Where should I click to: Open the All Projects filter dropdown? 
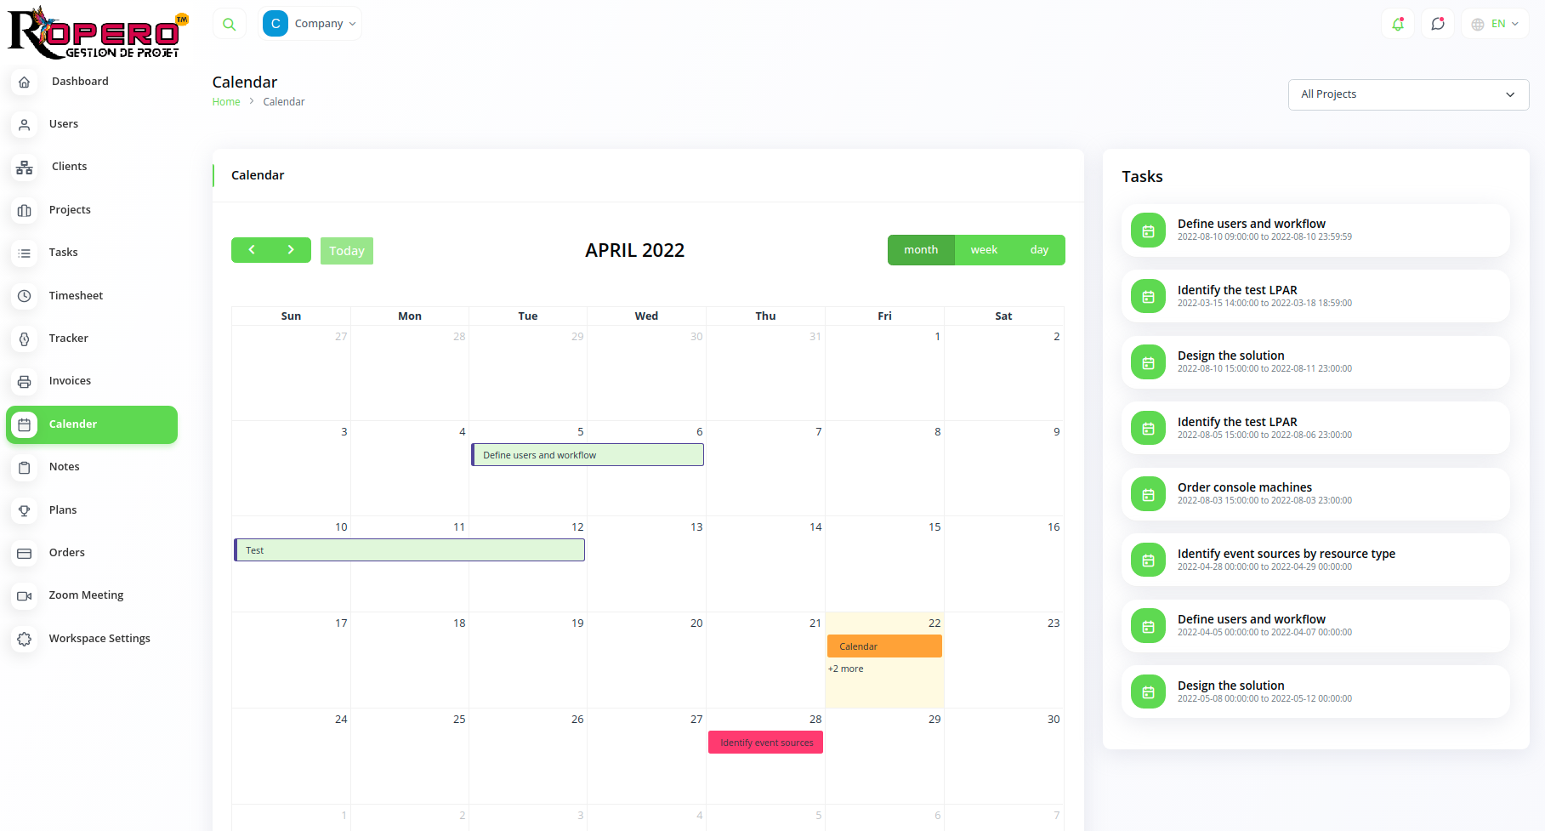1408,94
